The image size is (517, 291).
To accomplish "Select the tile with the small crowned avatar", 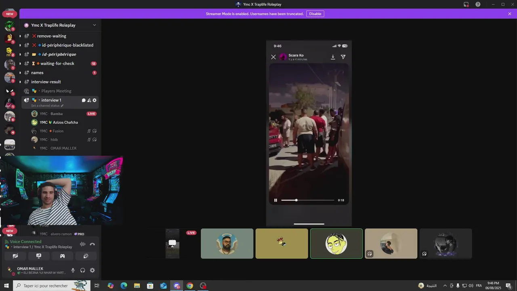I will [282, 244].
